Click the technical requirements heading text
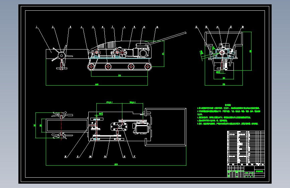The image size is (290, 188). pos(228,105)
